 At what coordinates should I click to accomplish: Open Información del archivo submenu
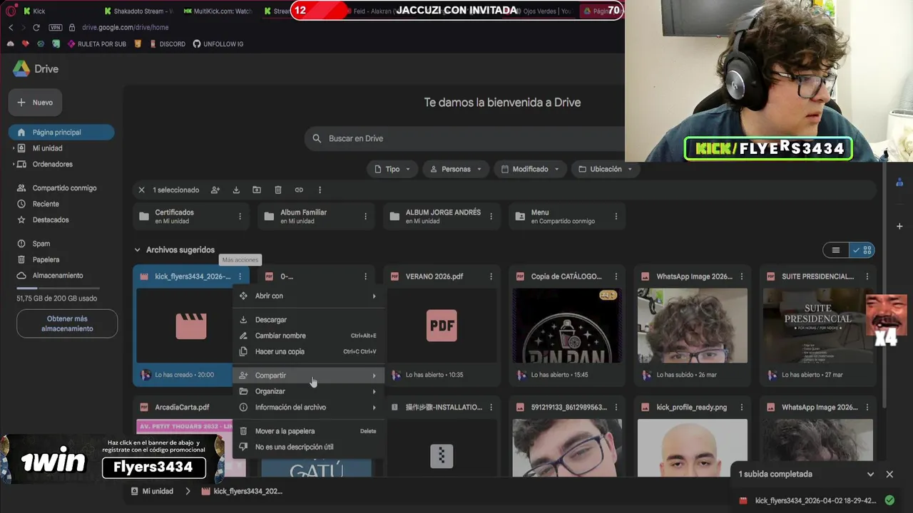(308, 408)
